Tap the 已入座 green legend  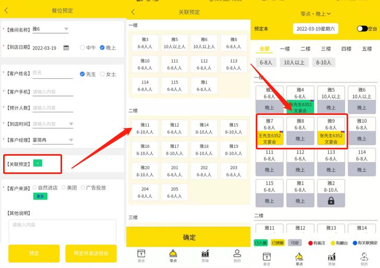[260, 243]
